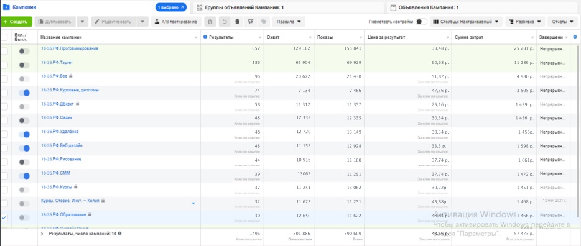Open the 18-35.РФ.Веб-дизайн campaign link
The height and width of the screenshot is (246, 581).
[62, 145]
